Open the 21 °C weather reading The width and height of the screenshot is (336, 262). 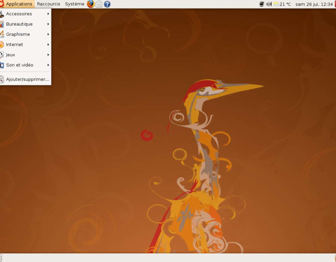click(285, 4)
